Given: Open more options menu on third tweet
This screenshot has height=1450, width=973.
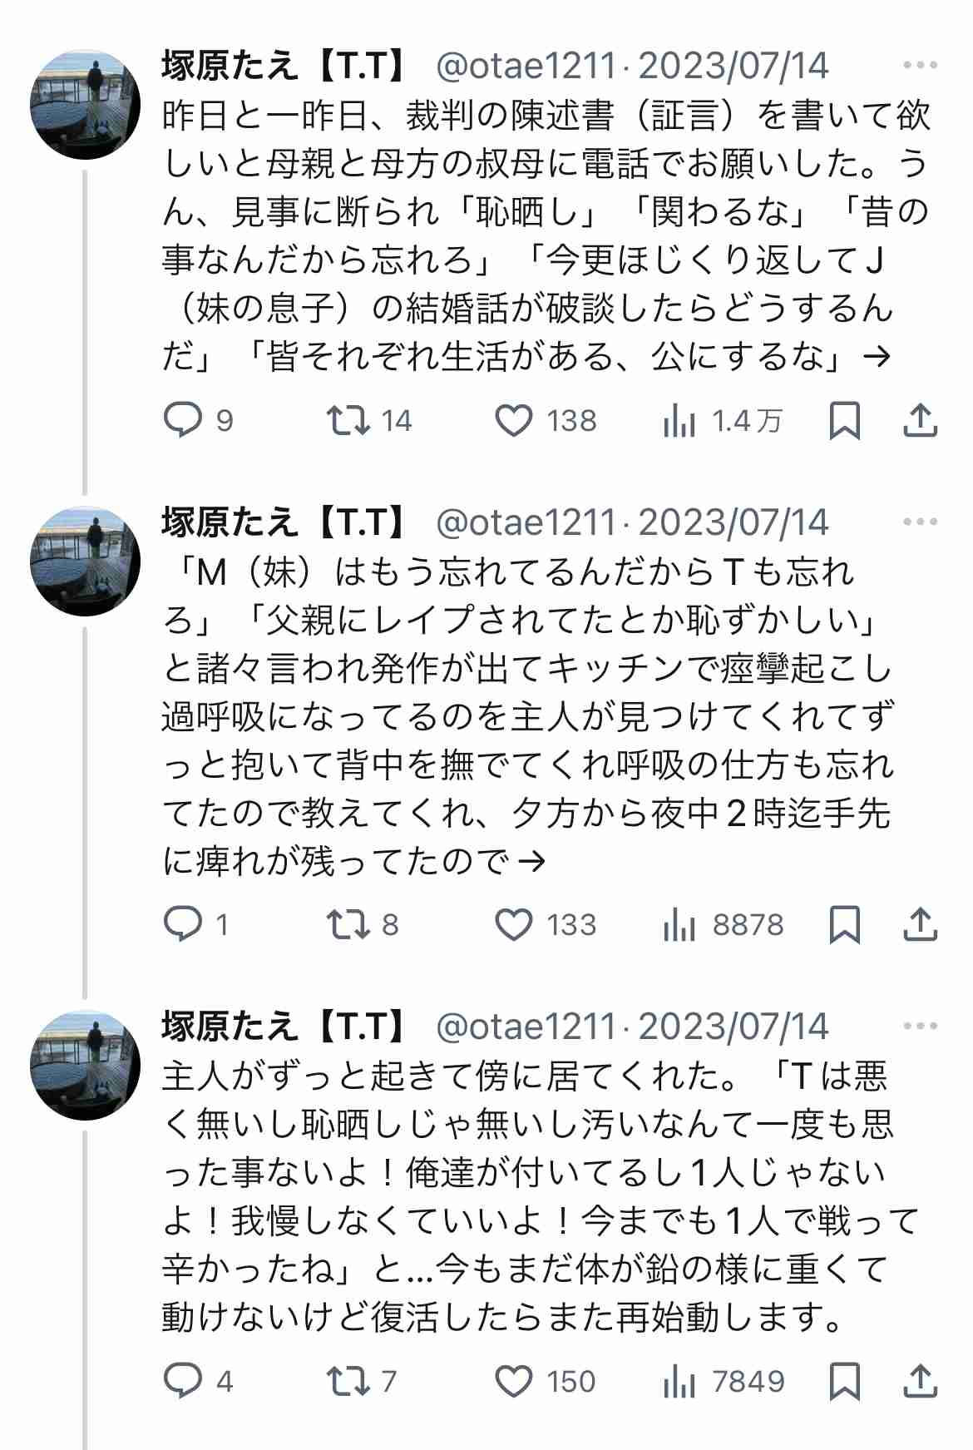Looking at the screenshot, I should pos(920,1026).
